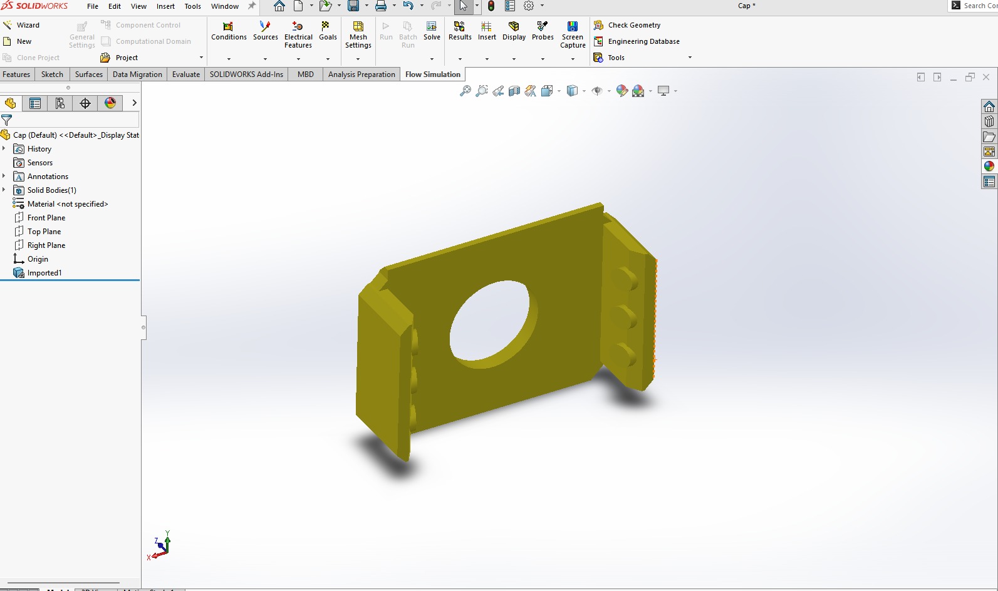998x591 pixels.
Task: Open the Save dropdown arrow
Action: 366,6
